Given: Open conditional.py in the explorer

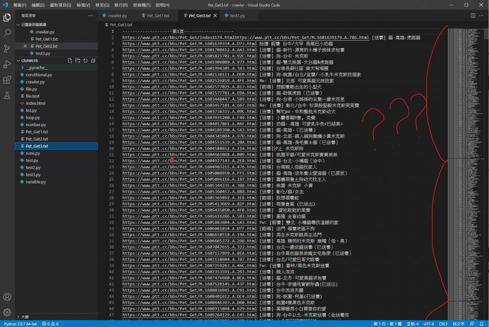Looking at the screenshot, I should click(x=39, y=75).
